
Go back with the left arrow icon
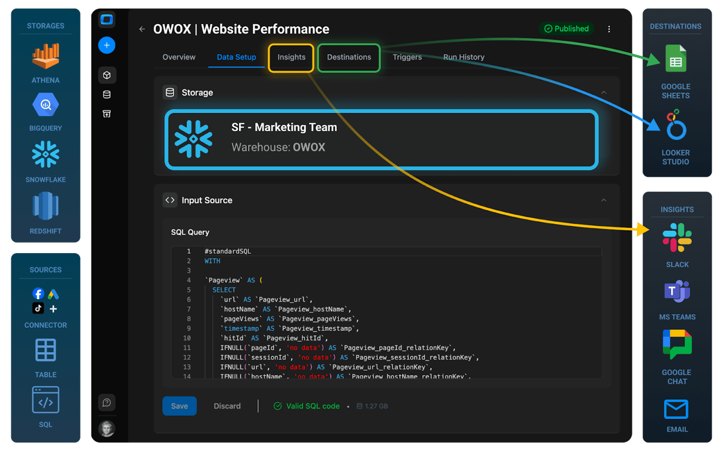pos(142,29)
